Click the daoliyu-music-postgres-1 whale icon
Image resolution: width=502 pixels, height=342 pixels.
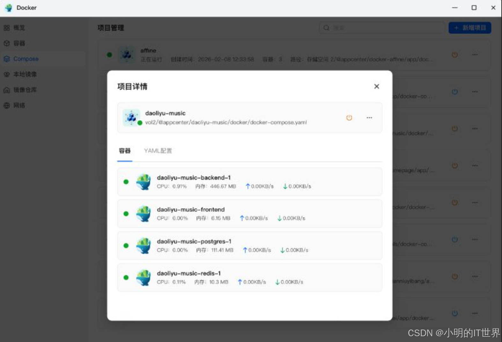point(144,245)
